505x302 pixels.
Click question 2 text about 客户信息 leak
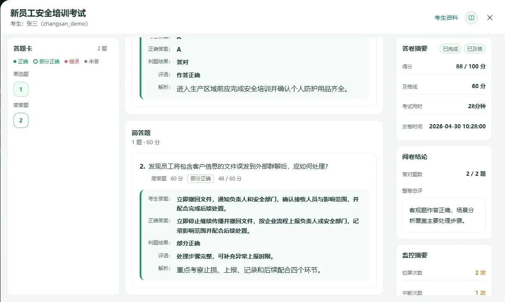coord(238,166)
